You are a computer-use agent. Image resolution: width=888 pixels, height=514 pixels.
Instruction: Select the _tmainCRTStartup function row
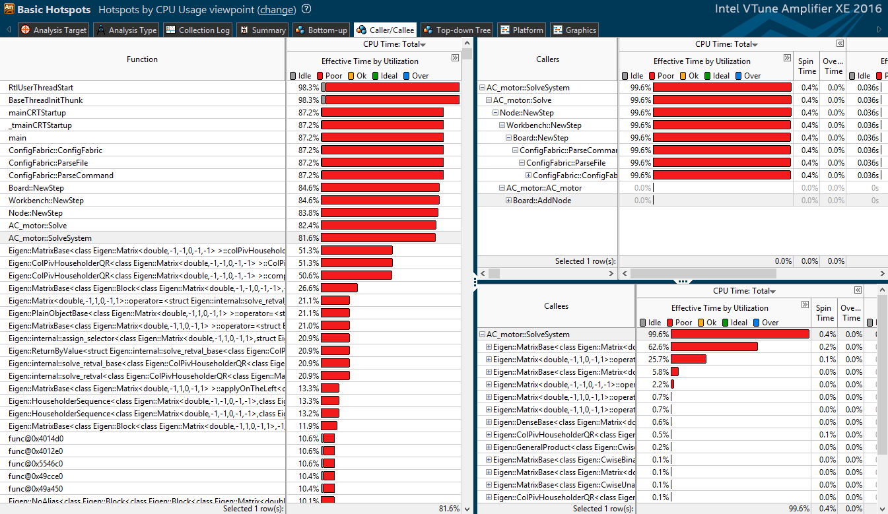(x=143, y=125)
